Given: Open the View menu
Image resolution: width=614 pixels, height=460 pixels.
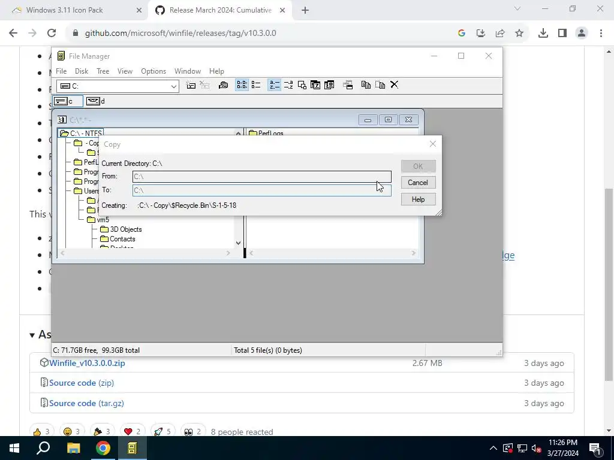Looking at the screenshot, I should click(125, 71).
